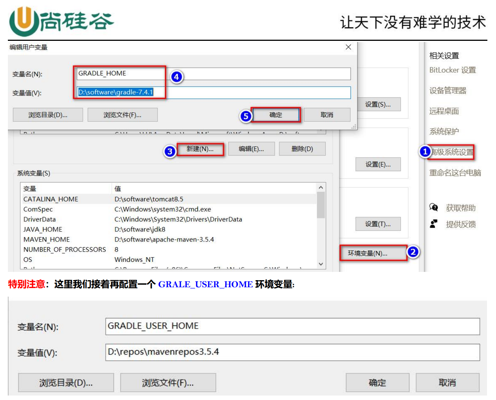Viewport: 496px width, 400px height.
Task: Select the CATALINA_HOME system variable row
Action: [x=168, y=199]
